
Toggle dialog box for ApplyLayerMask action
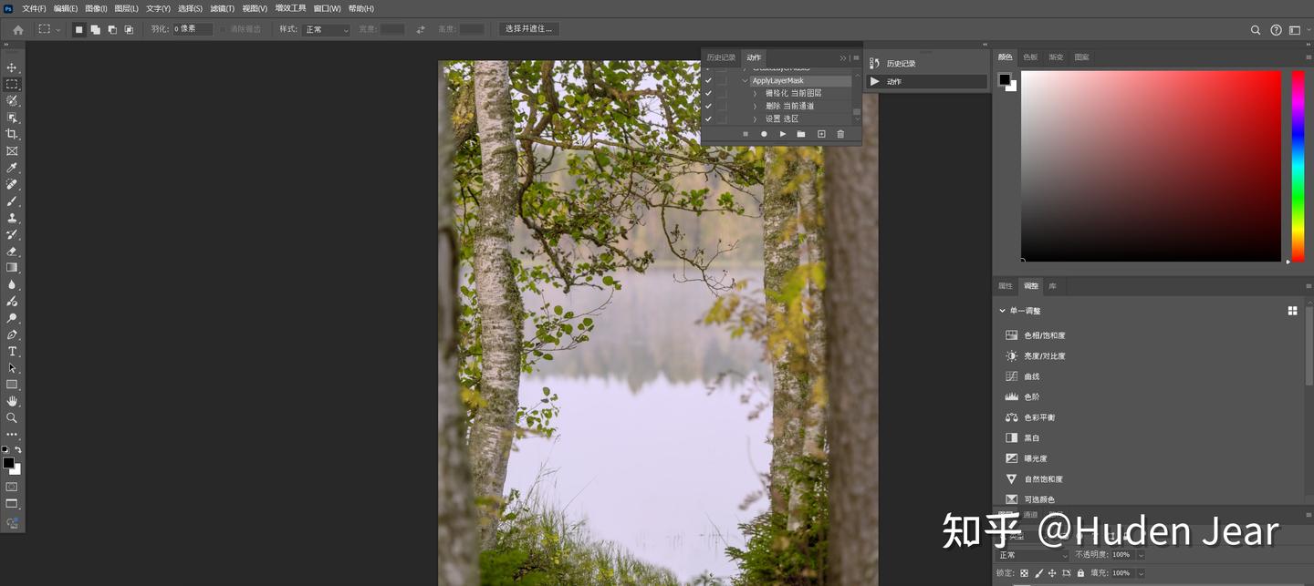click(722, 80)
